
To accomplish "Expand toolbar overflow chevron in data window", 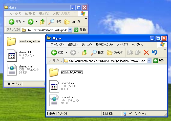I will (x=86, y=18).
